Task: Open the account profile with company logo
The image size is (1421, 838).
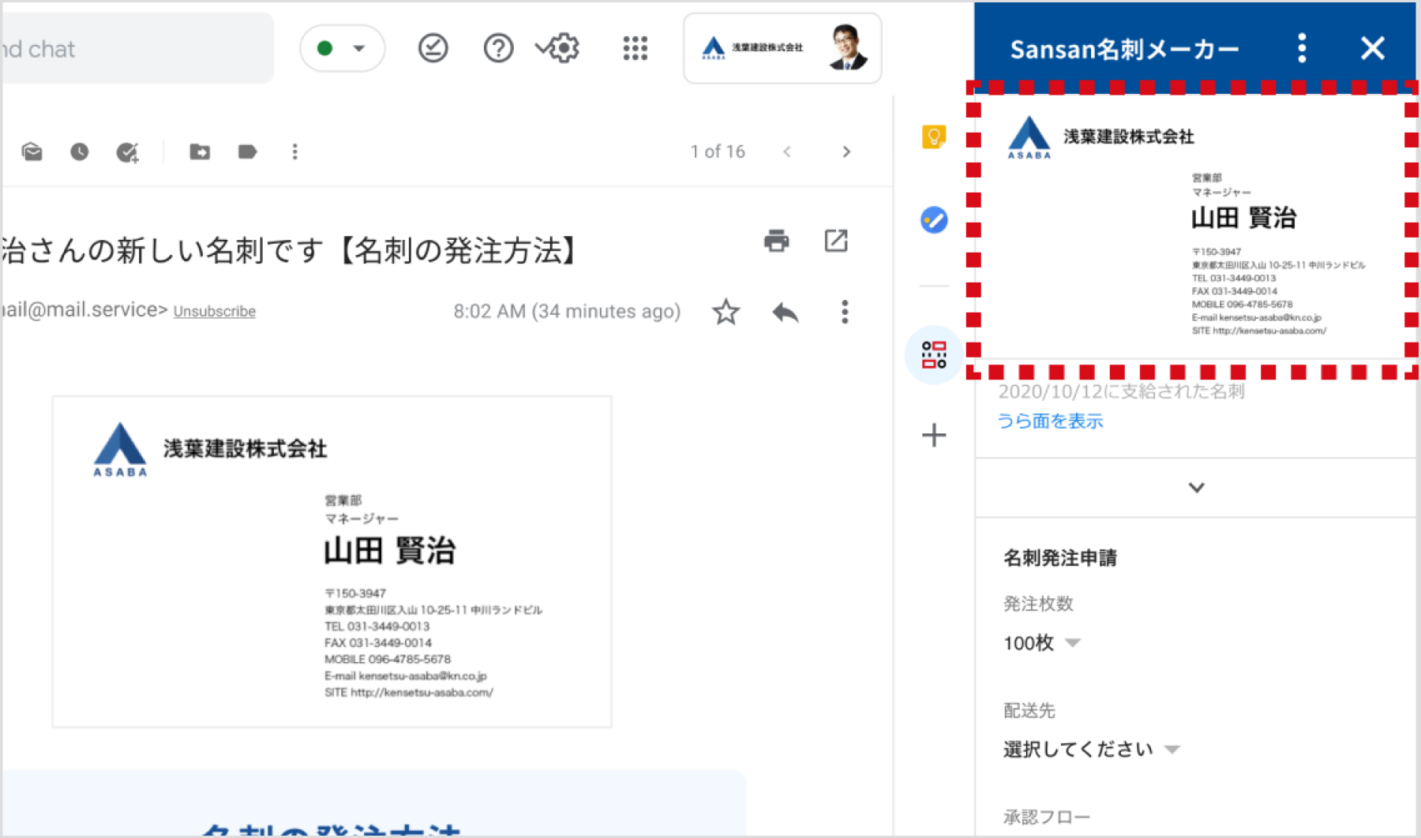Action: click(x=782, y=48)
